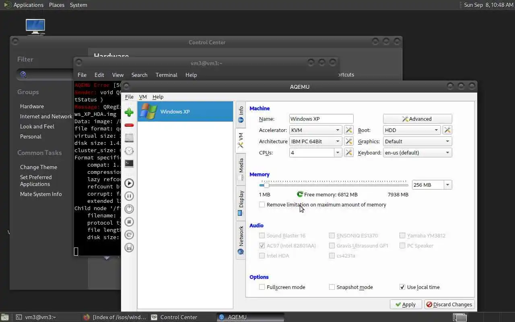Select the Windows XP virtual machine entry
The width and height of the screenshot is (515, 322).
pos(185,111)
